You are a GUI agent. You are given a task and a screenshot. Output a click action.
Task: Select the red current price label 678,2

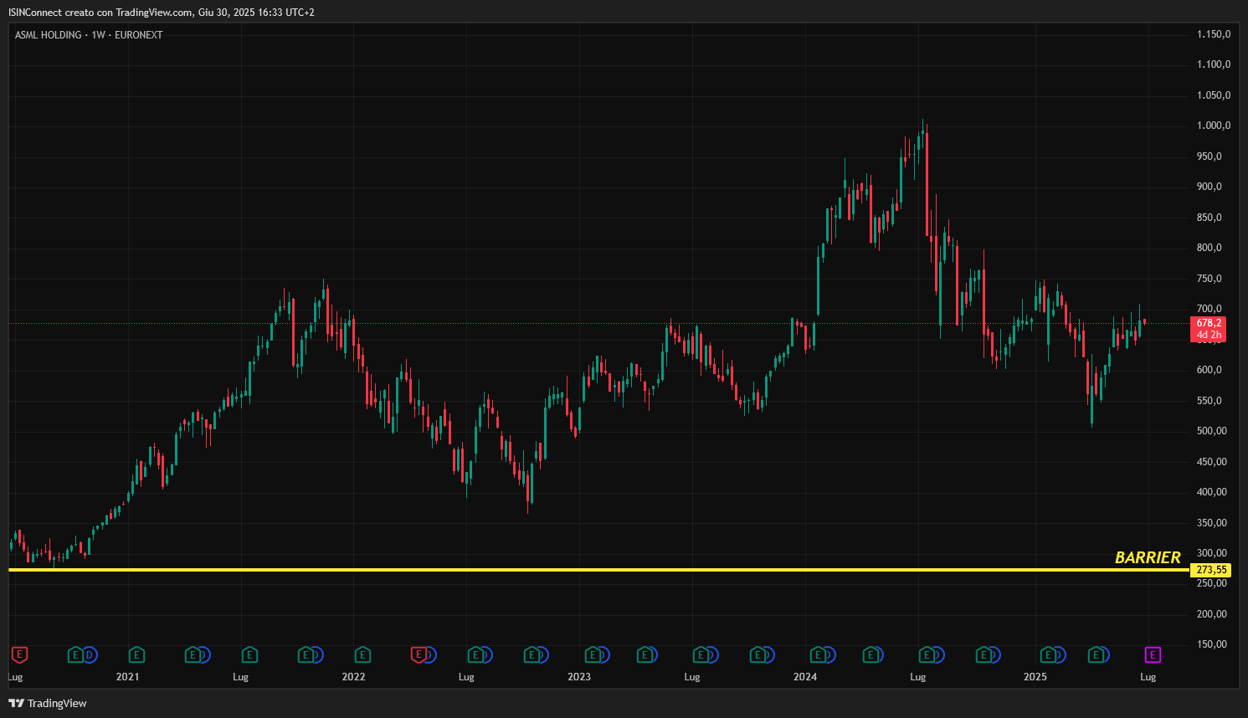(1209, 329)
